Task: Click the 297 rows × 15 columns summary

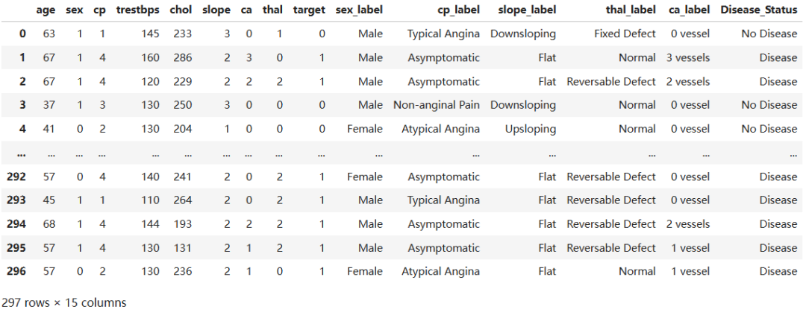Action: coord(64,302)
